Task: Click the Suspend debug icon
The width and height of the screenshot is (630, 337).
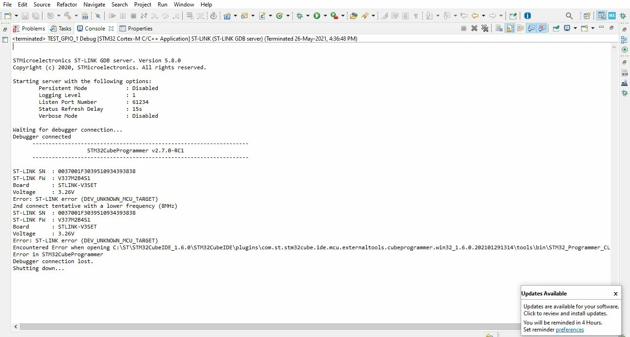Action: pyautogui.click(x=123, y=16)
